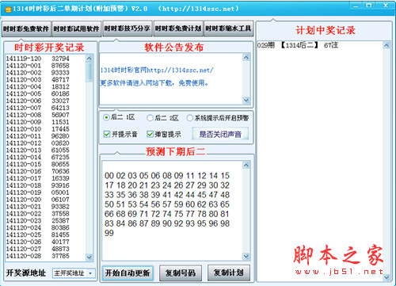Select draw record 141120-018 93916
Screen dimensions: 396x286
[38, 185]
